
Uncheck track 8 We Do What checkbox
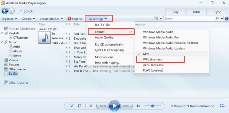point(66,66)
